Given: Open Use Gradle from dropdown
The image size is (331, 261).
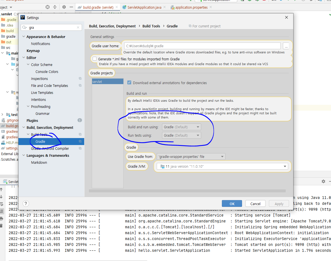Looking at the screenshot, I should coord(191,157).
